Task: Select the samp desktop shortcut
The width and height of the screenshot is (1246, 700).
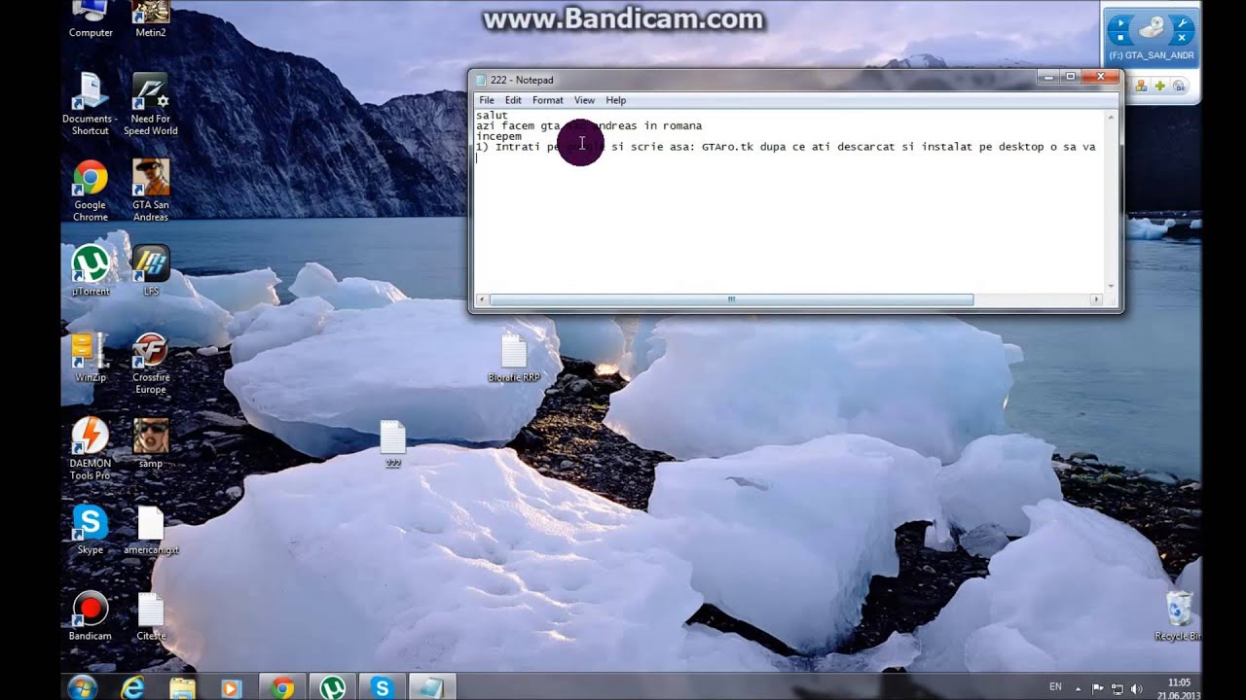Action: [151, 443]
